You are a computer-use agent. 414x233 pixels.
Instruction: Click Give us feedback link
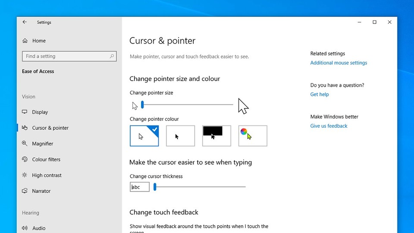pyautogui.click(x=329, y=126)
